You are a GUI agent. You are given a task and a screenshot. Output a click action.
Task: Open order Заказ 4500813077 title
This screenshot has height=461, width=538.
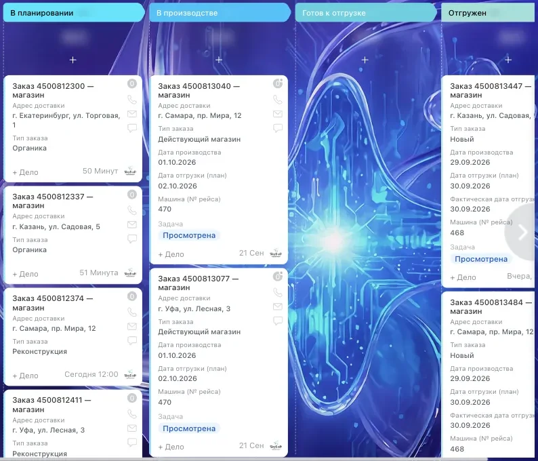pos(198,283)
